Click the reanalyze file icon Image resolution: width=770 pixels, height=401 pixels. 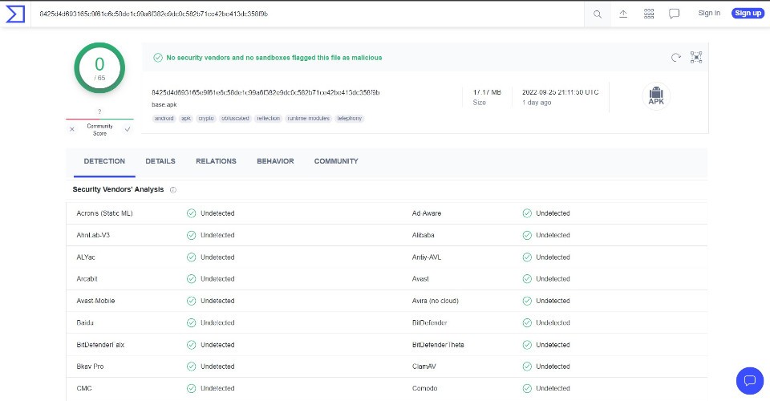pos(676,58)
